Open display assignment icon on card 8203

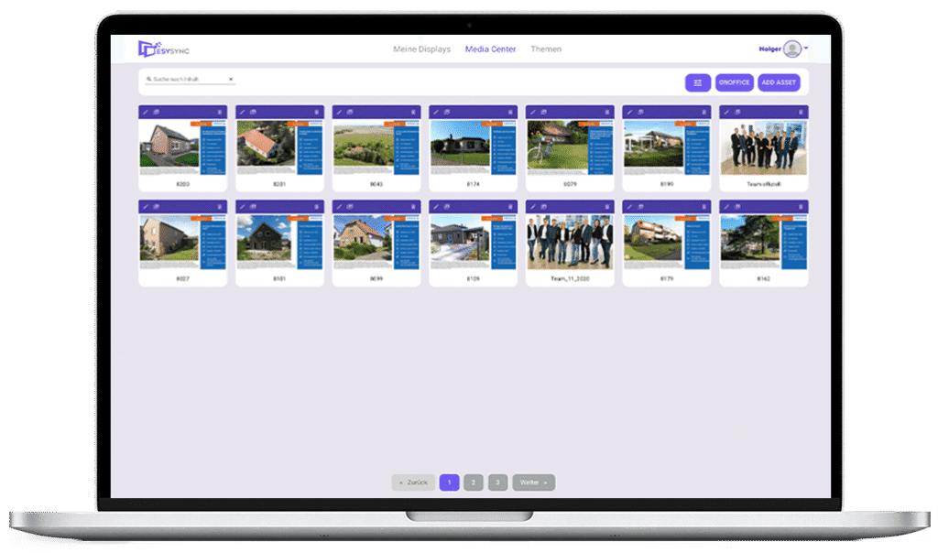click(156, 112)
